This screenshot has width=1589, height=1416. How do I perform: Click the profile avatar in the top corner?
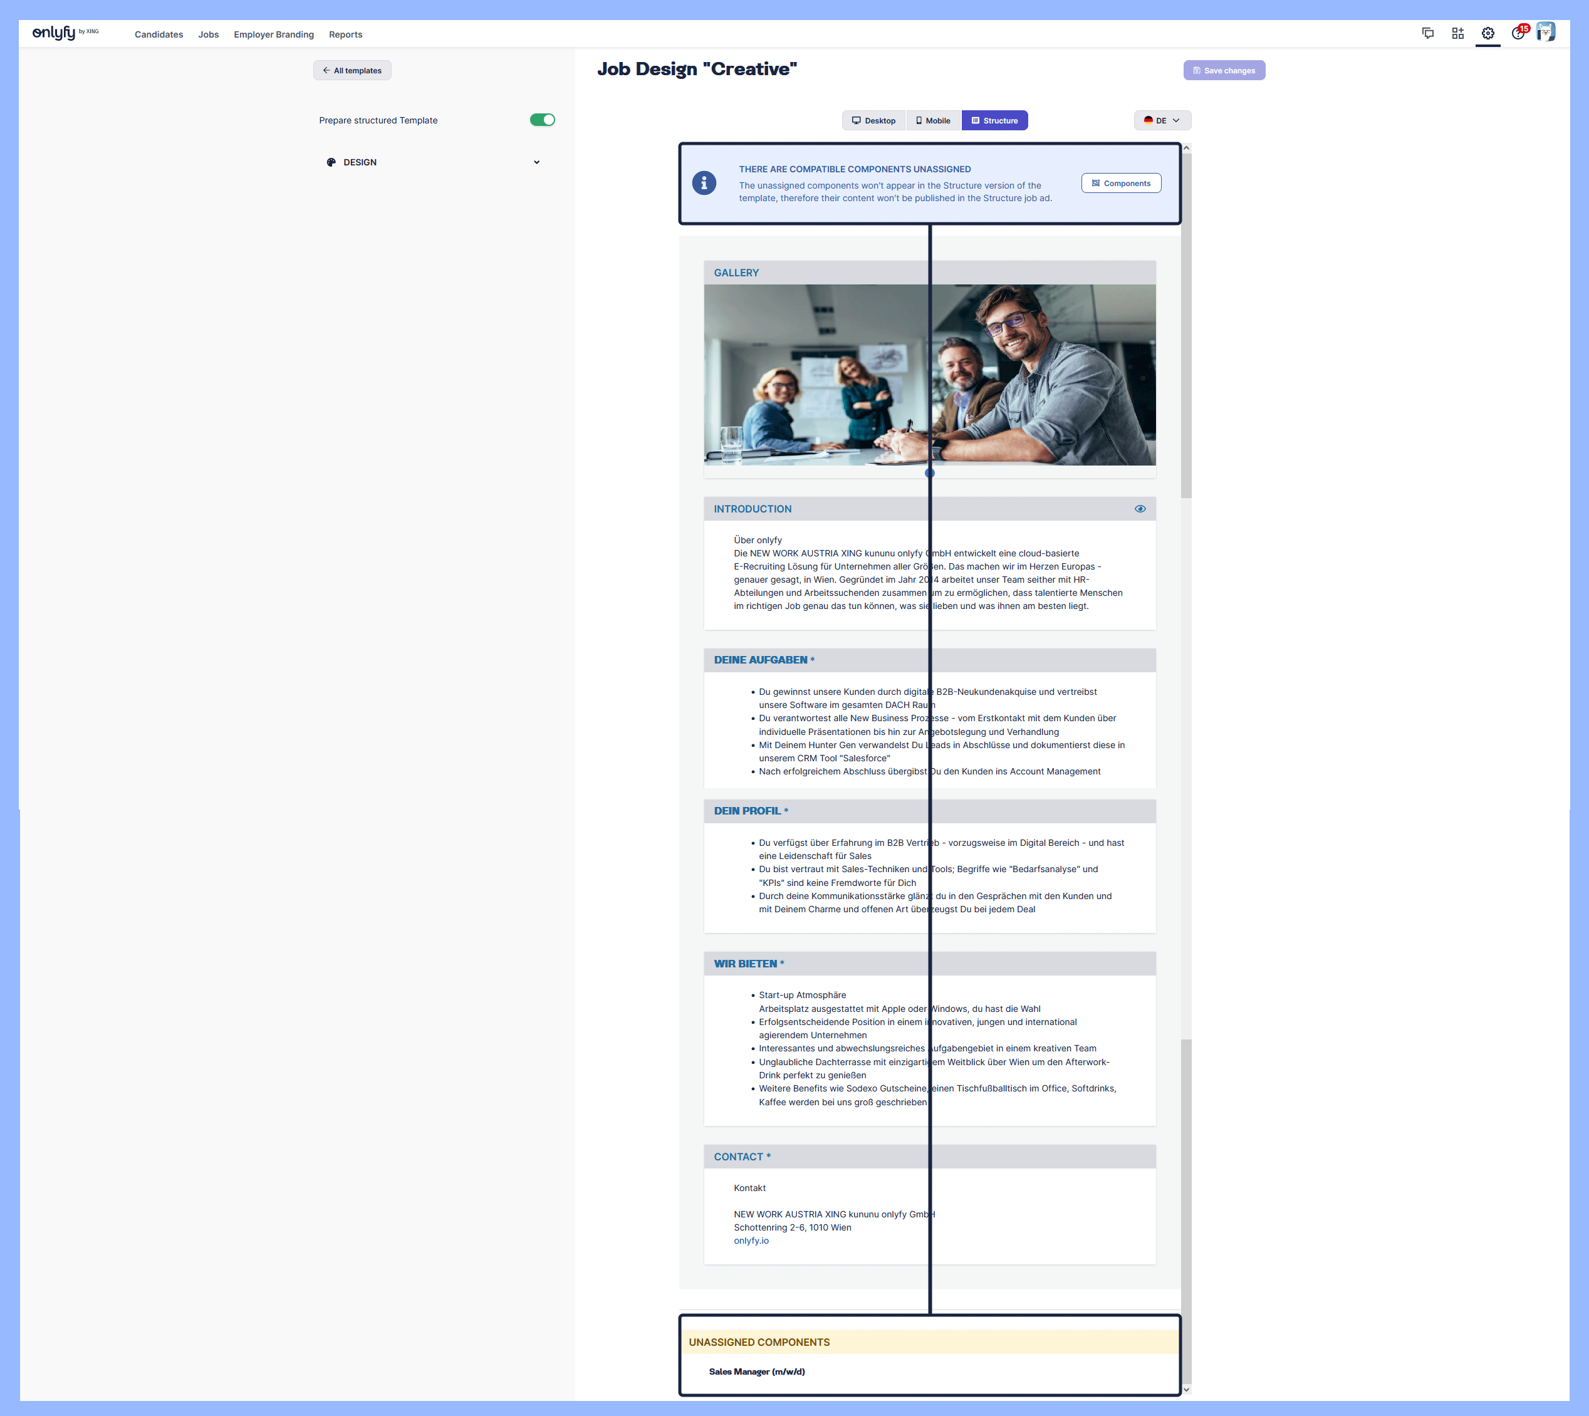tap(1547, 31)
